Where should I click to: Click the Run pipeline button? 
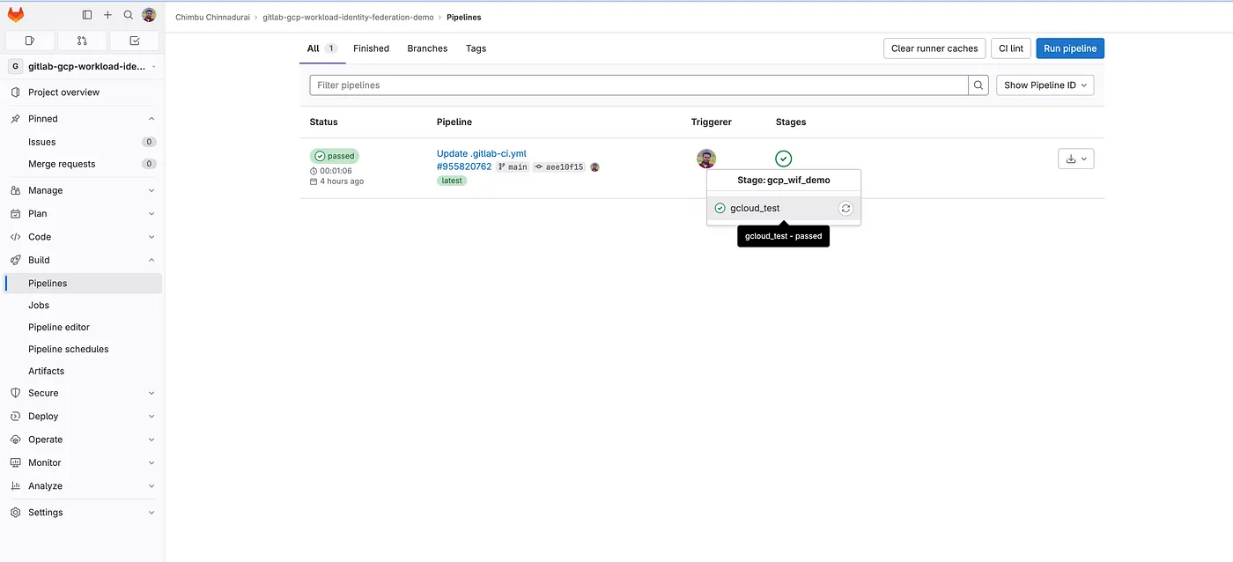click(x=1069, y=48)
